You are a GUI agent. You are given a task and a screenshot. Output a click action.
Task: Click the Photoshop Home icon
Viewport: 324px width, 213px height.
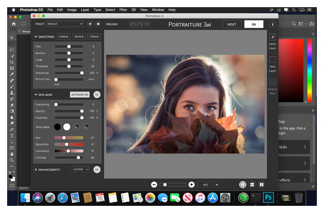tap(14, 24)
